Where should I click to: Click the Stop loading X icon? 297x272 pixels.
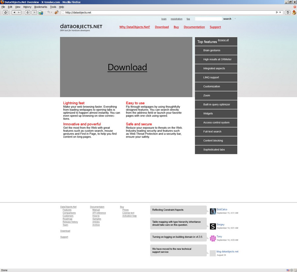[34, 13]
